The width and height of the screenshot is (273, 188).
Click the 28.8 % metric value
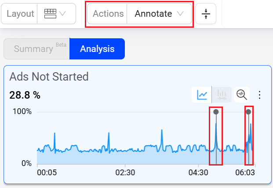[25, 95]
